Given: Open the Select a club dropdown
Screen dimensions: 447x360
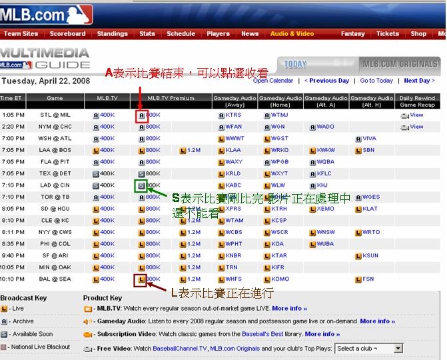Looking at the screenshot, I should pyautogui.click(x=369, y=348).
